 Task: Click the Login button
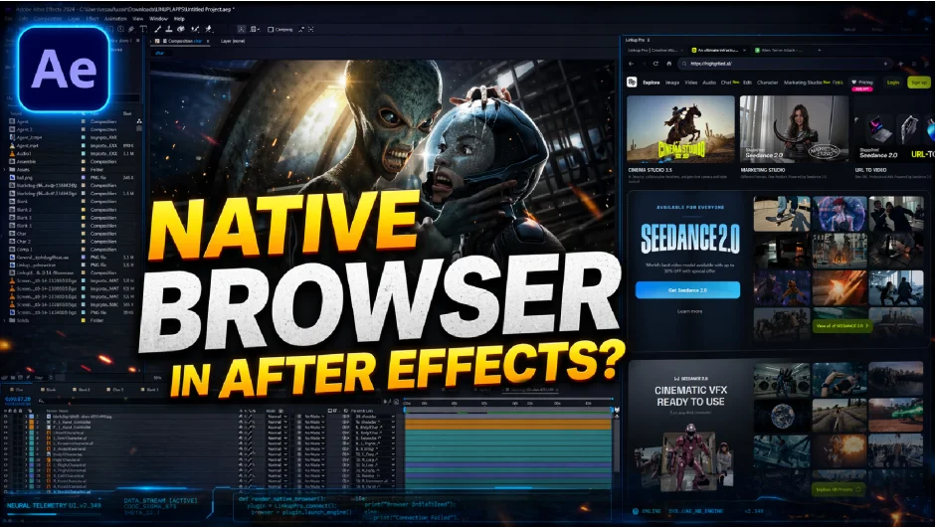[893, 83]
